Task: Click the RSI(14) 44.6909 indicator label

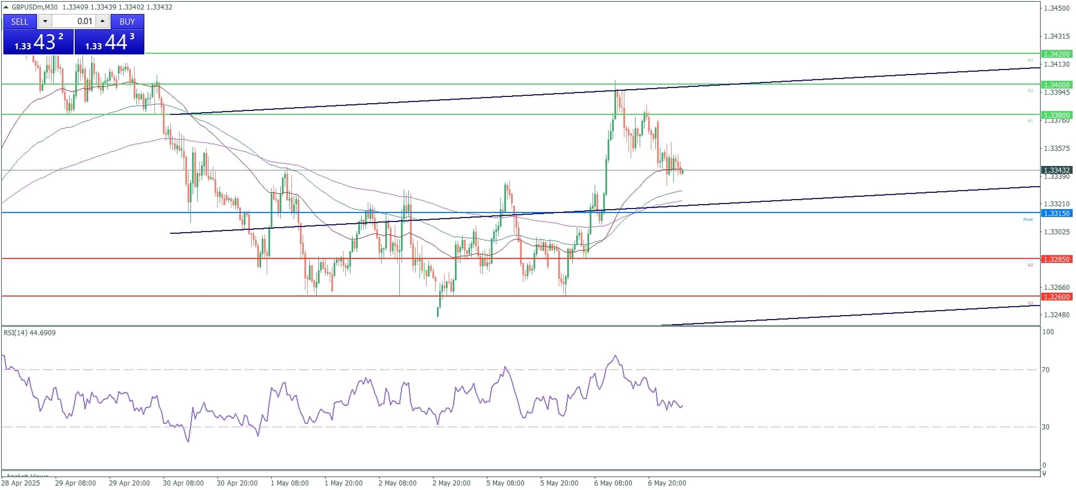Action: tap(30, 333)
